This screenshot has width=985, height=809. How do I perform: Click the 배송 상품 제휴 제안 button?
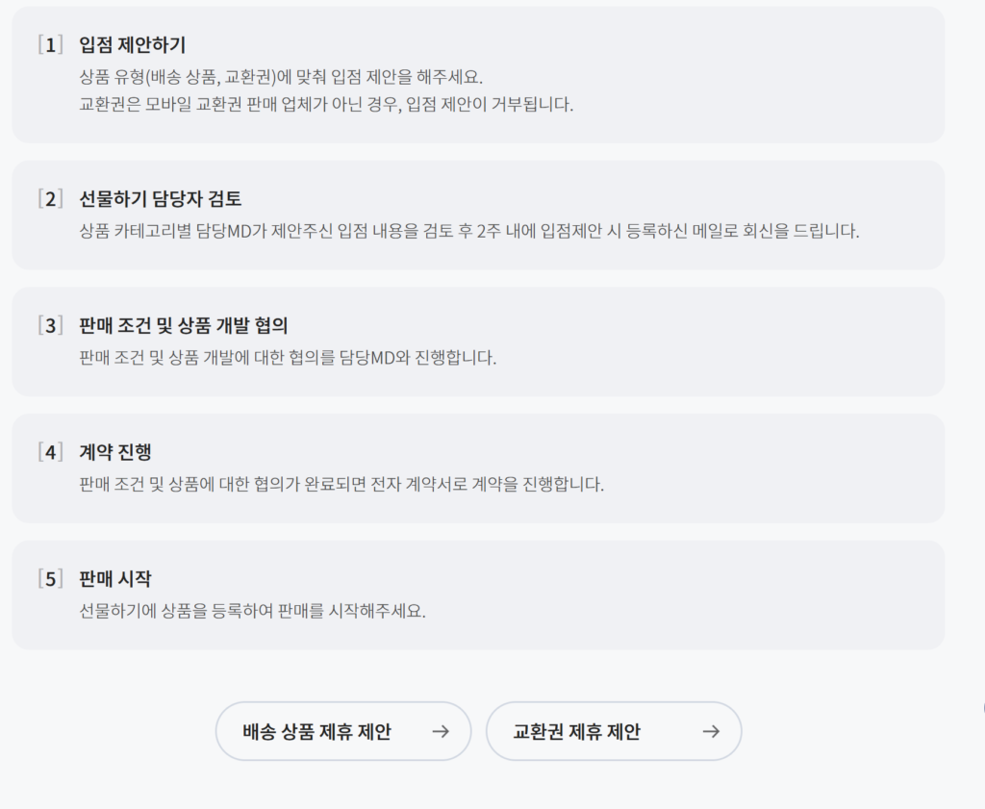tap(343, 731)
